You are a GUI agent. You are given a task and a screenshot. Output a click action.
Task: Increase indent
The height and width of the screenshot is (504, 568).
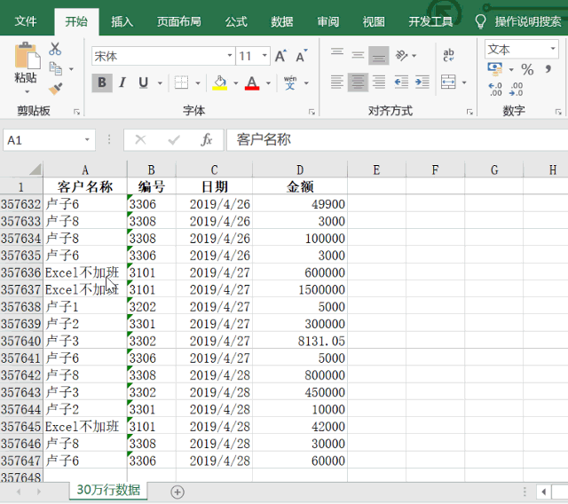422,83
